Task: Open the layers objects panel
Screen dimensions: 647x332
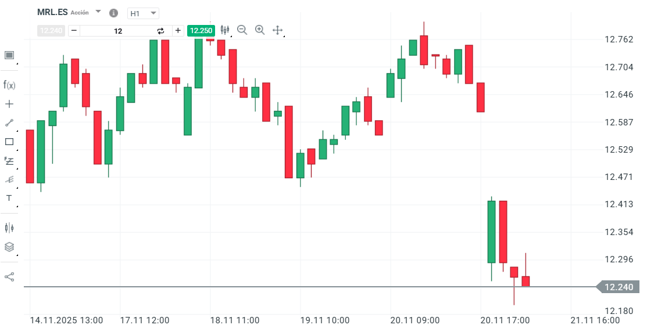Action: pyautogui.click(x=9, y=247)
